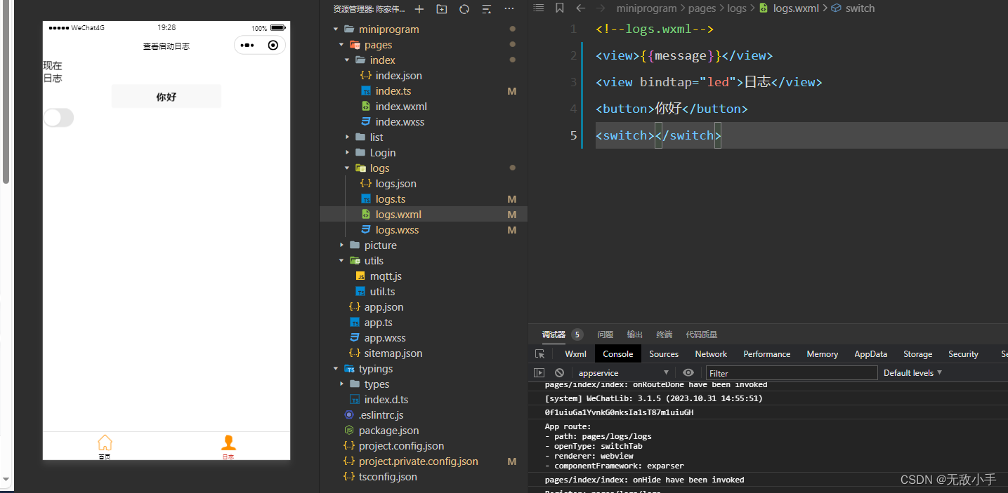Select the 调试器 panel tab
This screenshot has height=493, width=1008.
pos(554,335)
